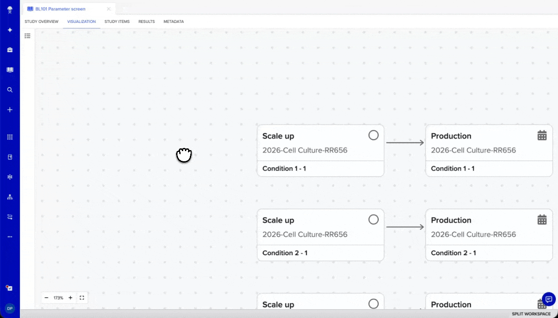Viewport: 558px width, 318px height.
Task: Click Condition 2 - 1 label under Scale up
Action: click(x=285, y=253)
